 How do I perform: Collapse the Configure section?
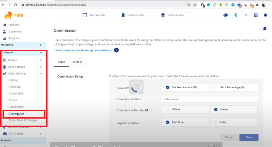(23, 53)
